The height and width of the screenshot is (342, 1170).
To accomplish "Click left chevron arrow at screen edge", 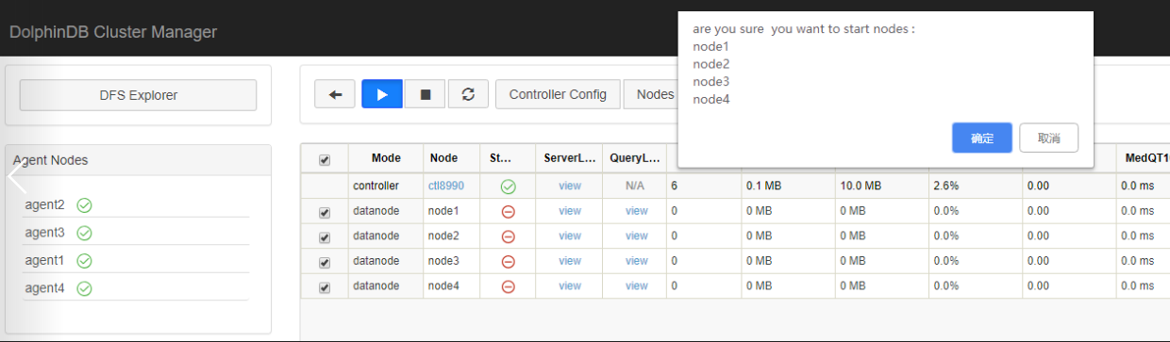I will coord(14,177).
